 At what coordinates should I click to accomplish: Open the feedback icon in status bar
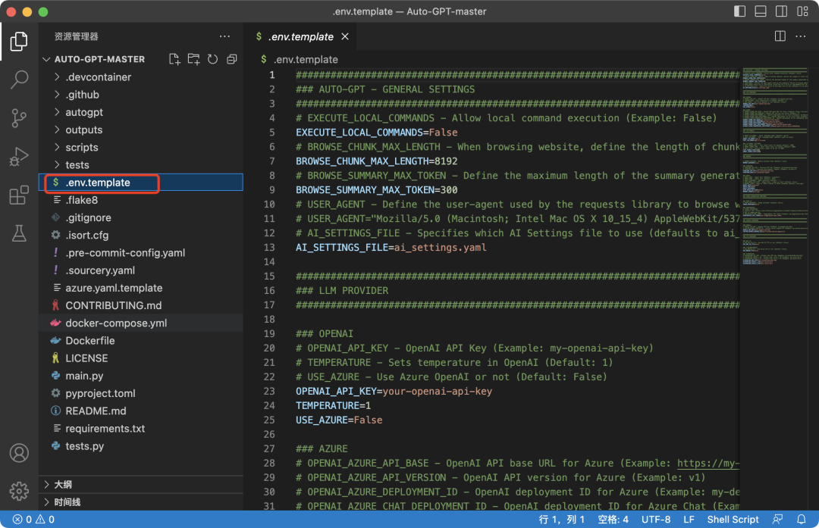778,519
